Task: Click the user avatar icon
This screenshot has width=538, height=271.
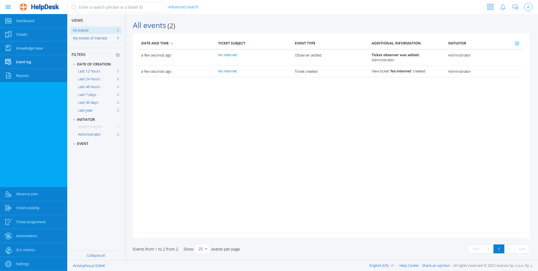Action: point(528,7)
